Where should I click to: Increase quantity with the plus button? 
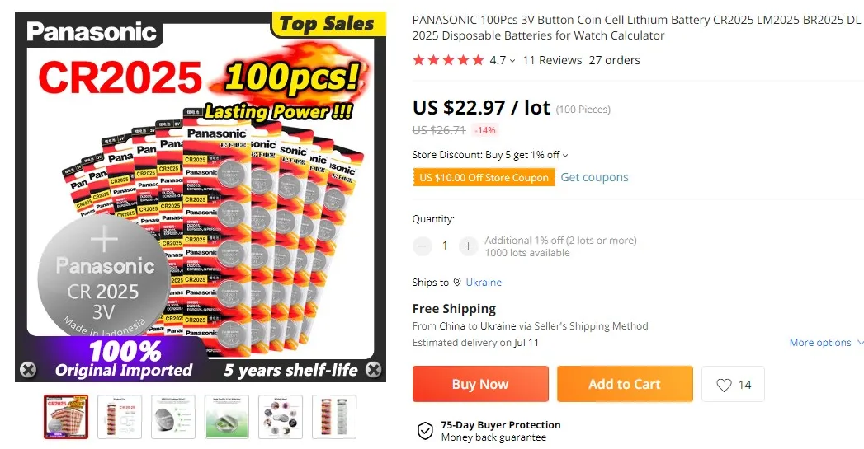(468, 246)
